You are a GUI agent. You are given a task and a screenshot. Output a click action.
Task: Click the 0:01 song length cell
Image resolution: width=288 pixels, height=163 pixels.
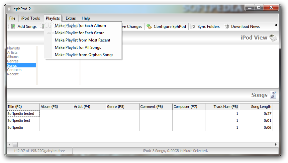[256, 121]
